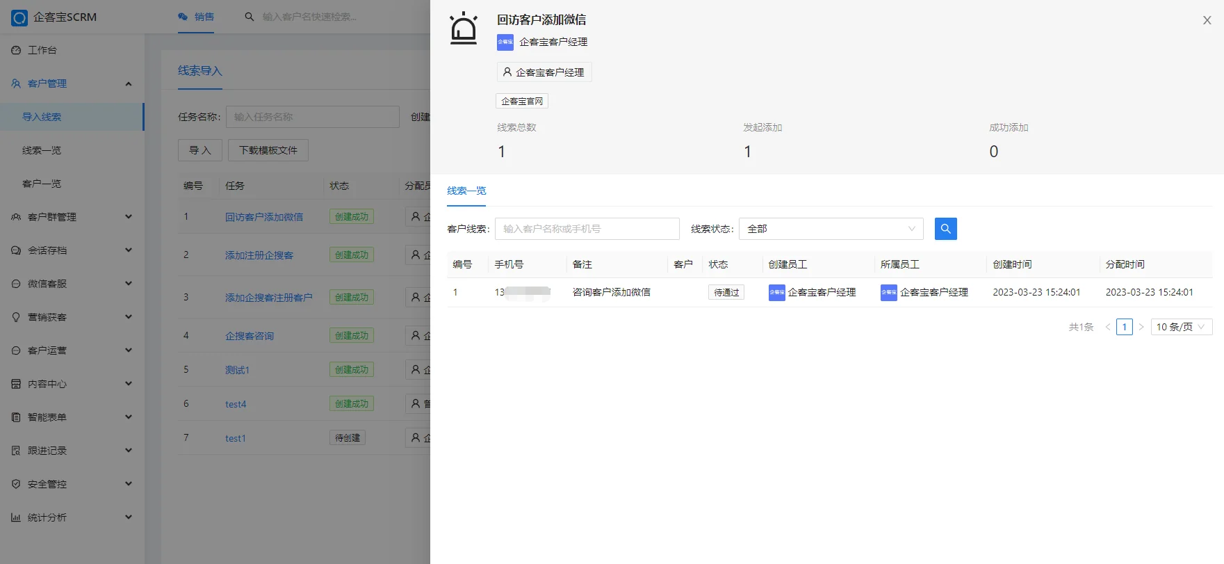Click the 客户群管理 group icon
The image size is (1224, 564).
pos(16,217)
